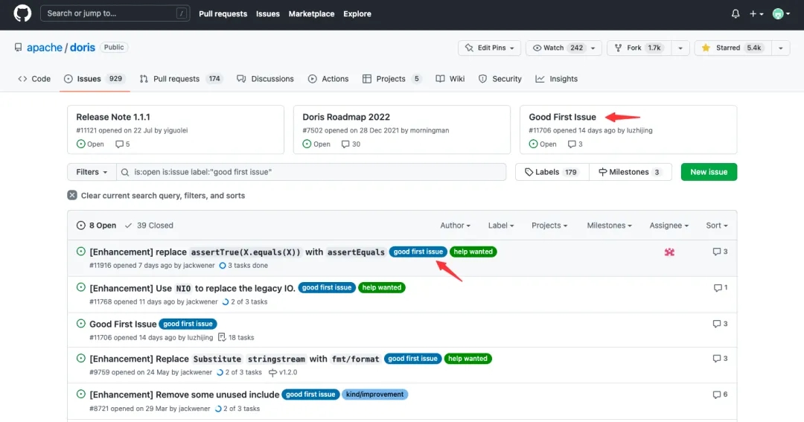
Task: Open the Filters dropdown
Action: click(x=92, y=172)
